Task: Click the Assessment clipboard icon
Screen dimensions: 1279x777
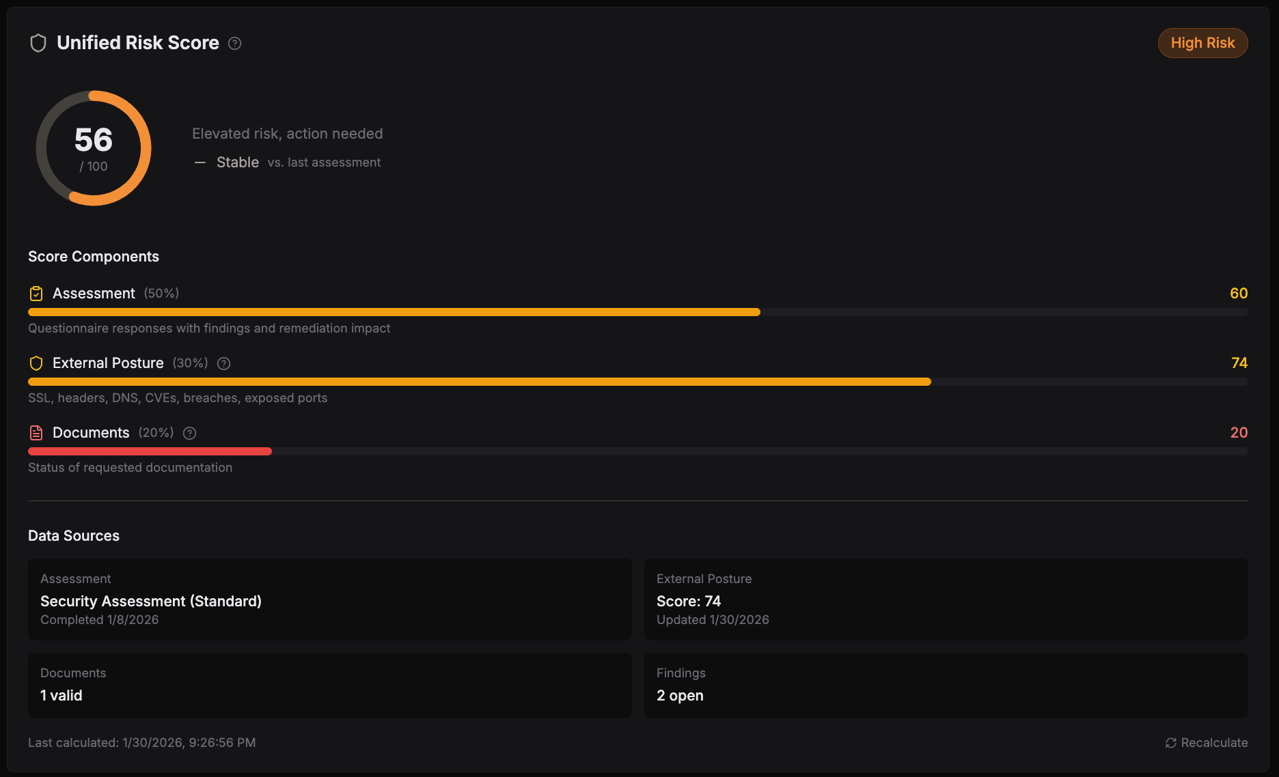Action: [36, 294]
